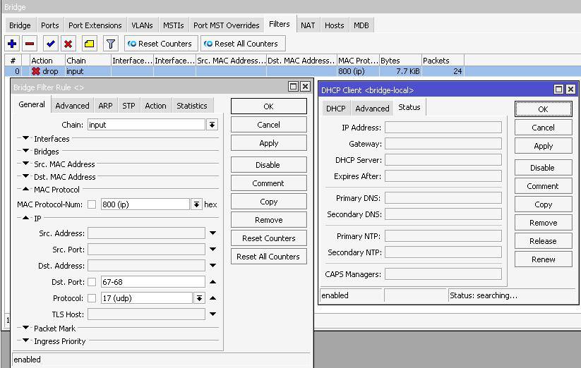Viewport: 581px width, 368px height.
Task: Toggle Protocol invert checkbox
Action: coord(92,298)
